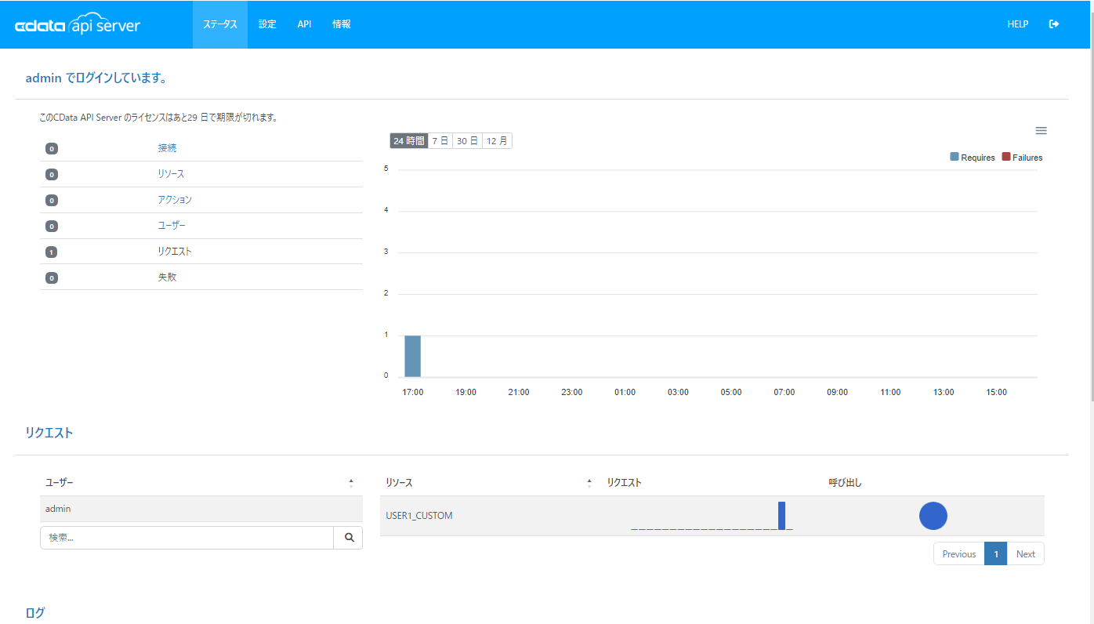Open the chart hamburger menu
The height and width of the screenshot is (624, 1094).
[1041, 131]
